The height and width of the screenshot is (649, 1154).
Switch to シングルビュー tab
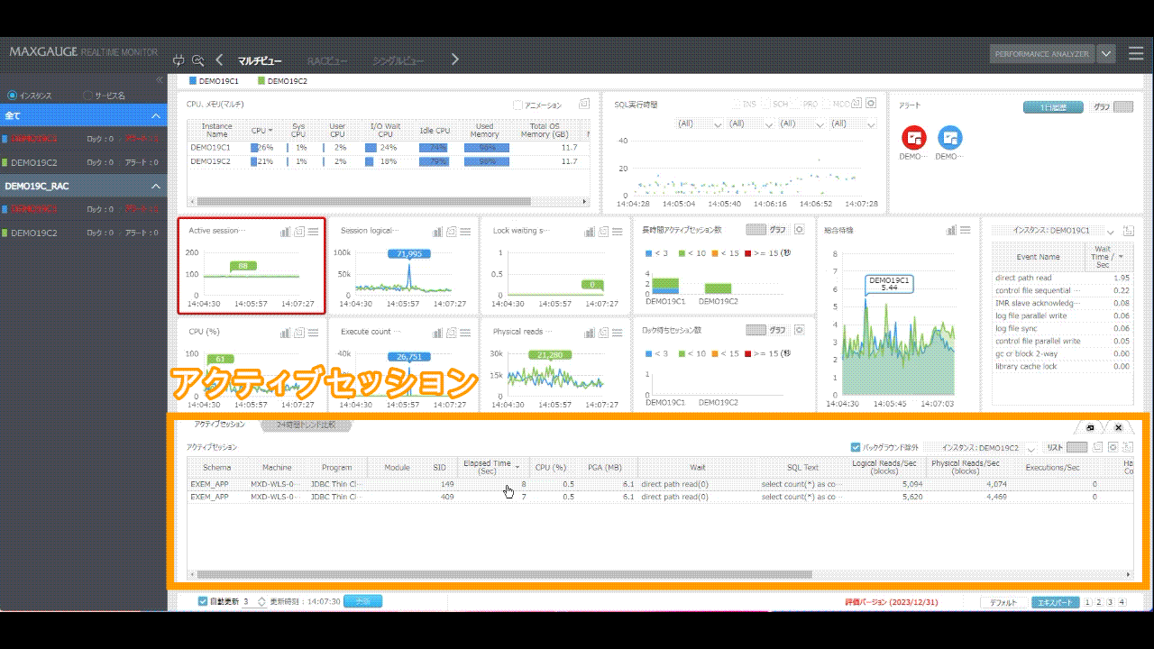(398, 60)
